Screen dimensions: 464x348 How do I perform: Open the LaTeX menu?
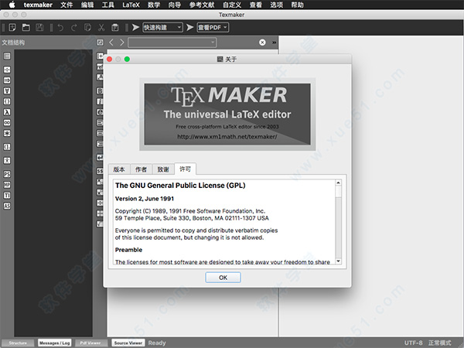tap(131, 5)
